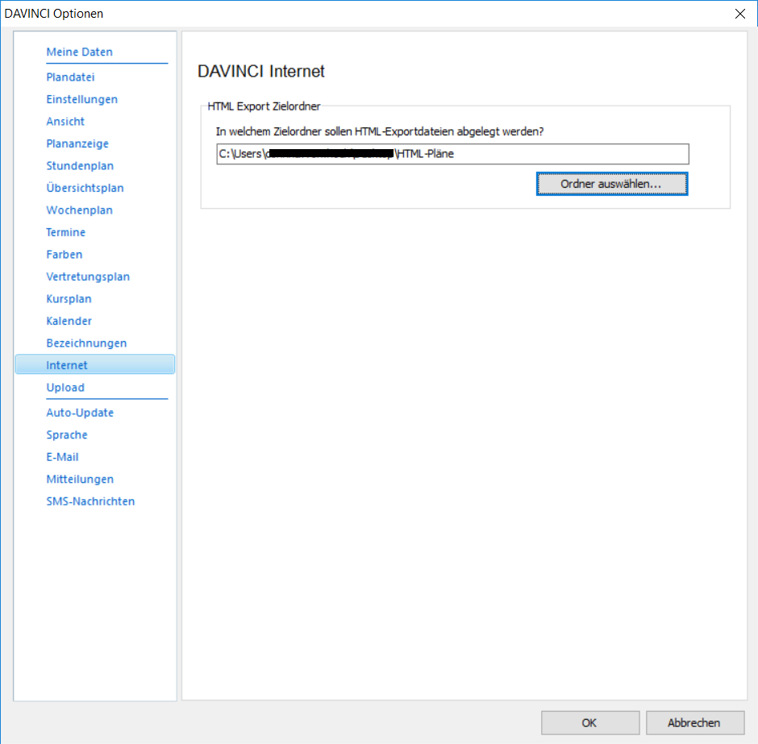Open Übersichtsplan settings
Image resolution: width=758 pixels, height=744 pixels.
coord(85,188)
